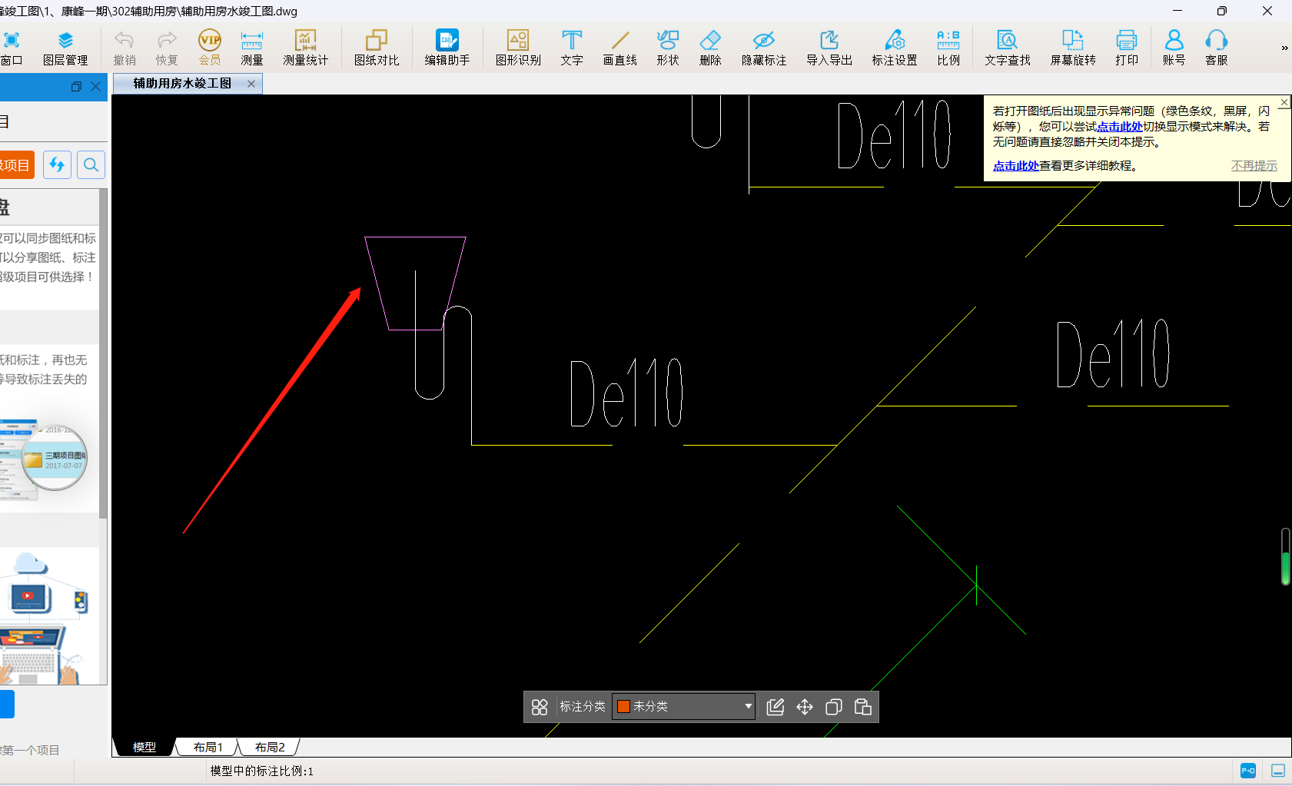Click the 打印 print icon
The width and height of the screenshot is (1292, 786).
(1127, 48)
